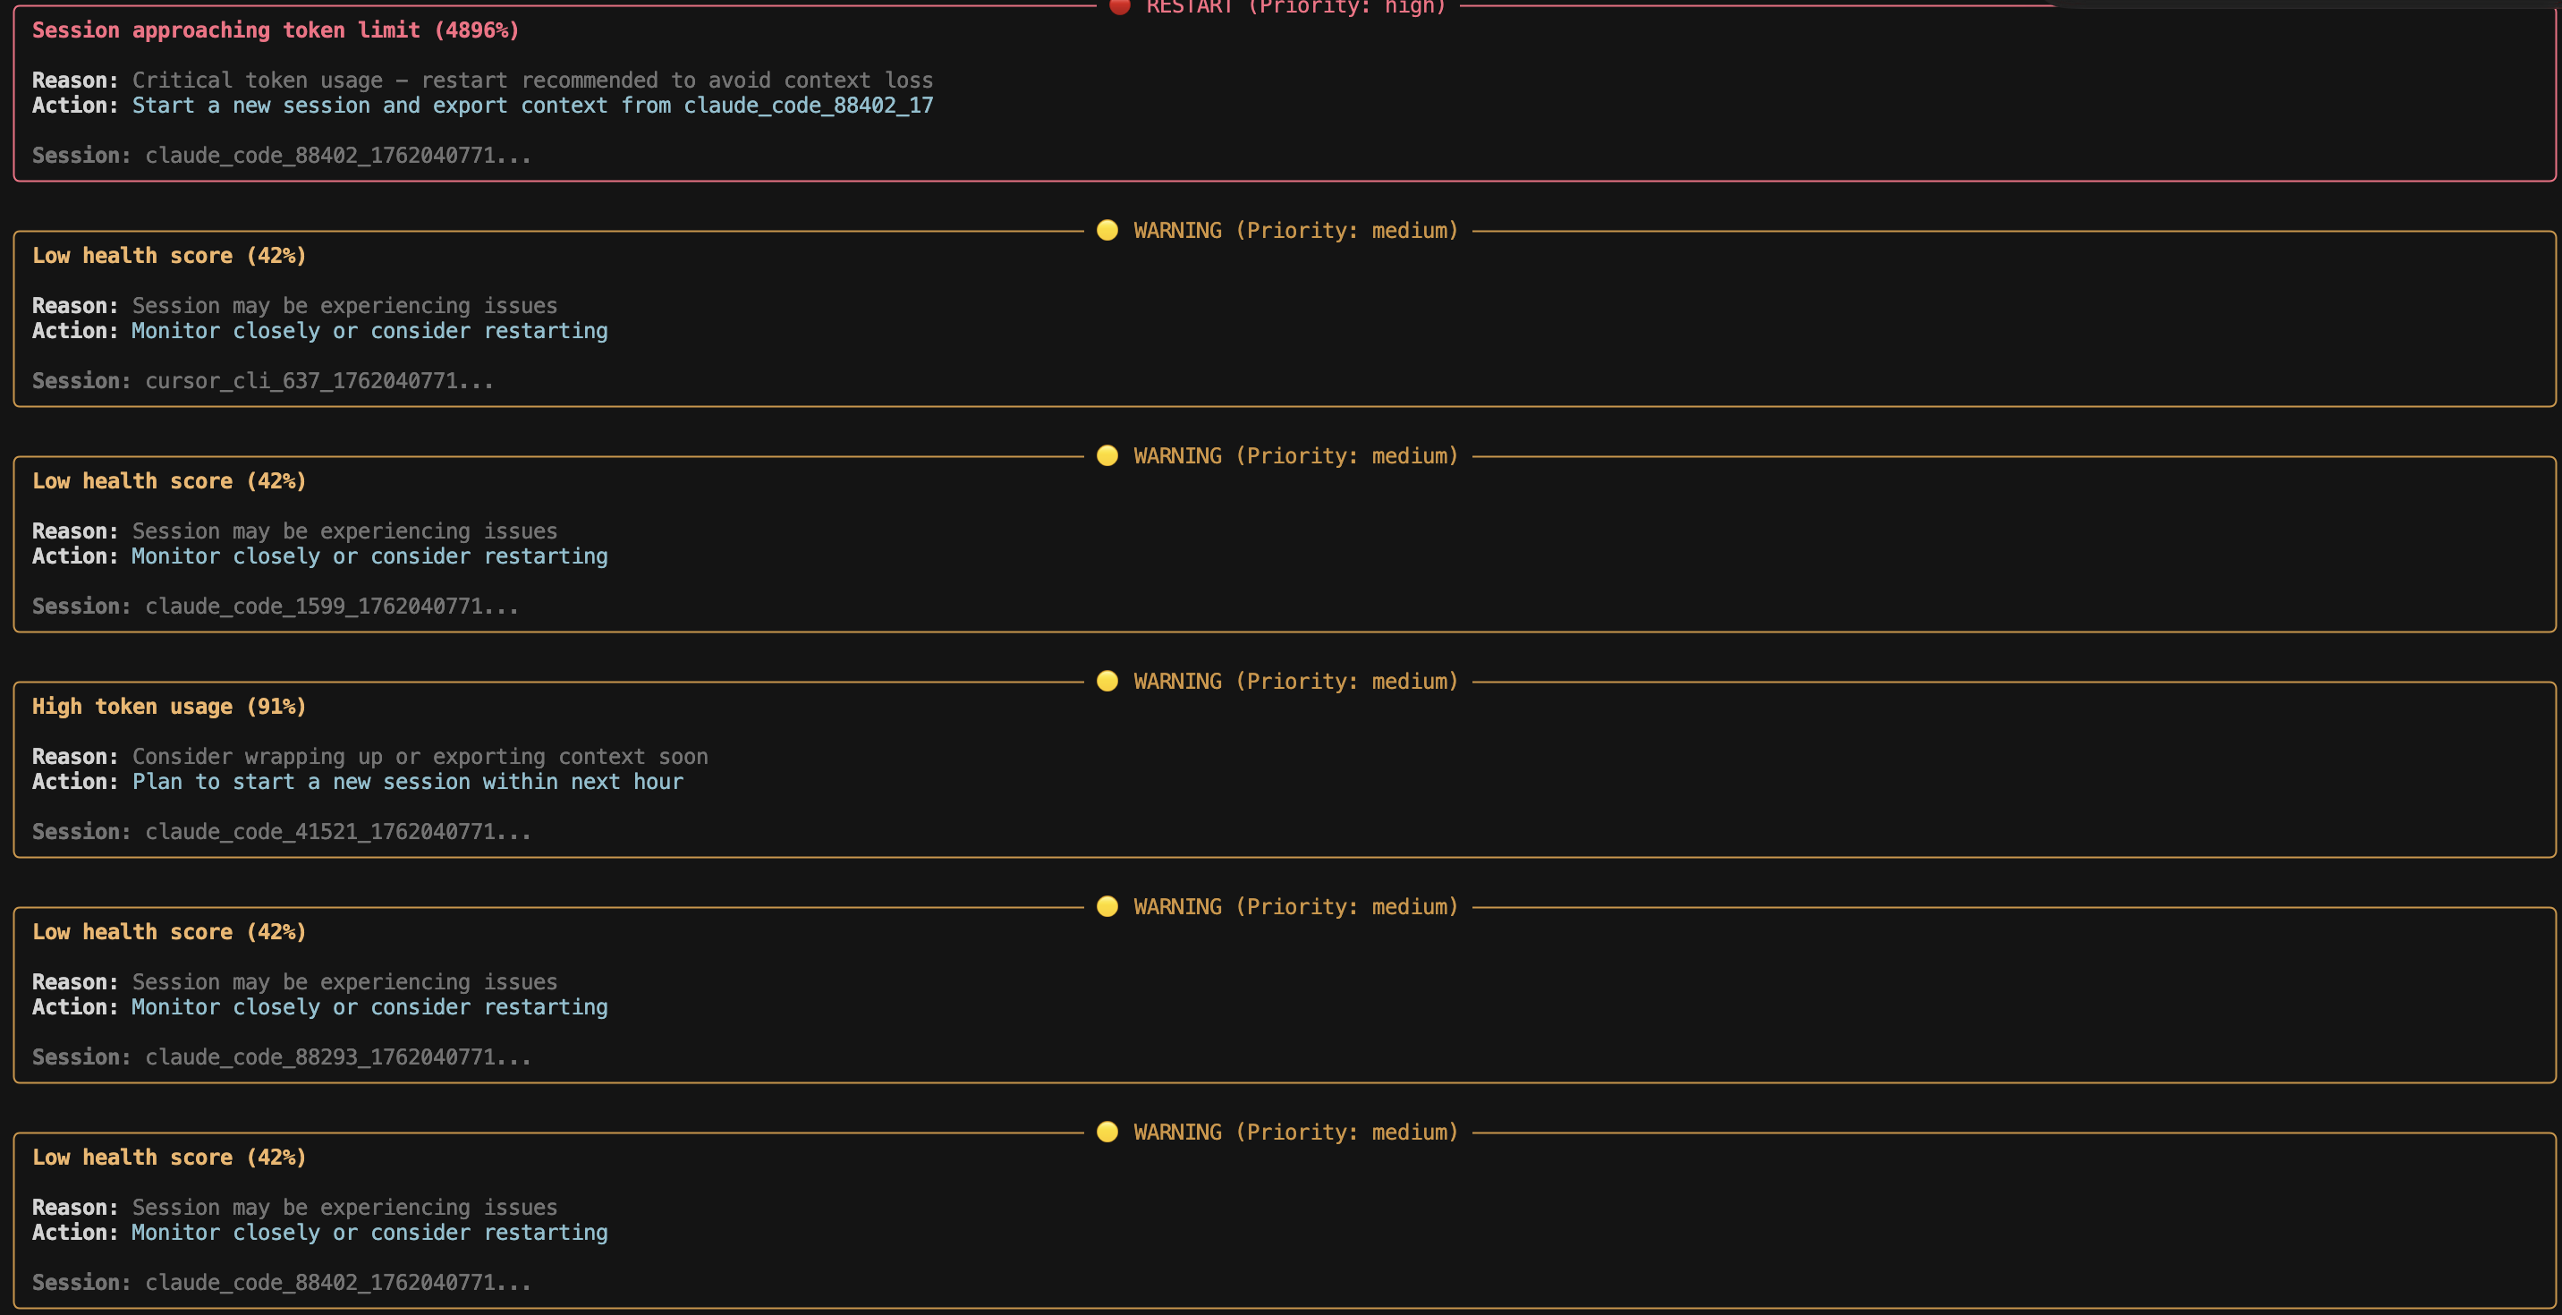Click session id claude_code_1599_1762040771
The image size is (2562, 1315).
331,606
